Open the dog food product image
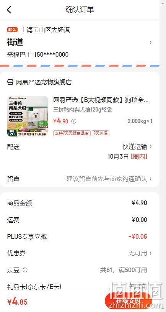166x312 pixels. [x=28, y=116]
